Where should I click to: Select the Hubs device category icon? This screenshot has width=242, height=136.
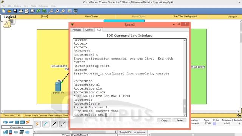pyautogui.click(x=17, y=122)
